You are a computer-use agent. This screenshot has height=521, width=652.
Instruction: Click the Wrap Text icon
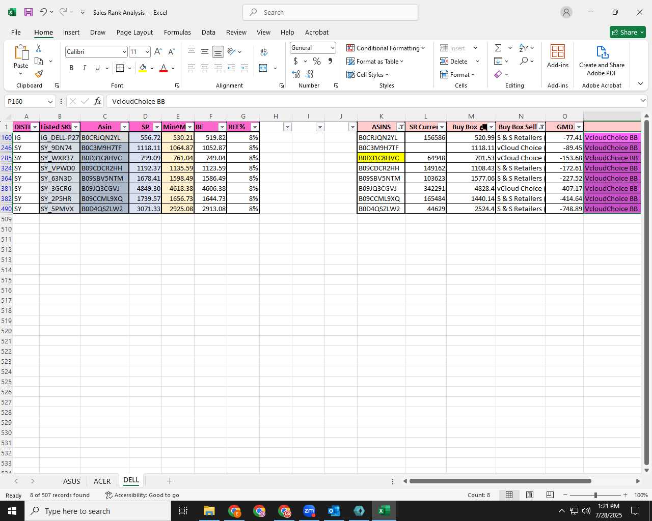pyautogui.click(x=264, y=52)
